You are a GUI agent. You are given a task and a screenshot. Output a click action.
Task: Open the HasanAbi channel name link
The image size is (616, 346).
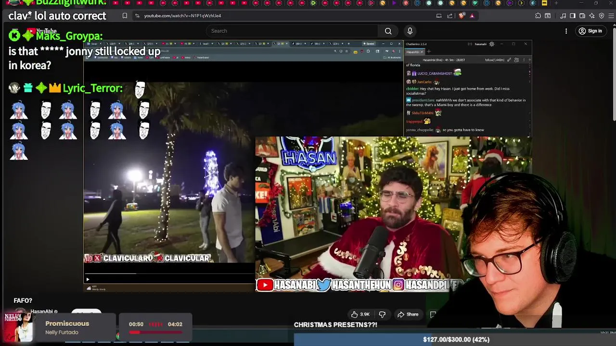pos(41,311)
